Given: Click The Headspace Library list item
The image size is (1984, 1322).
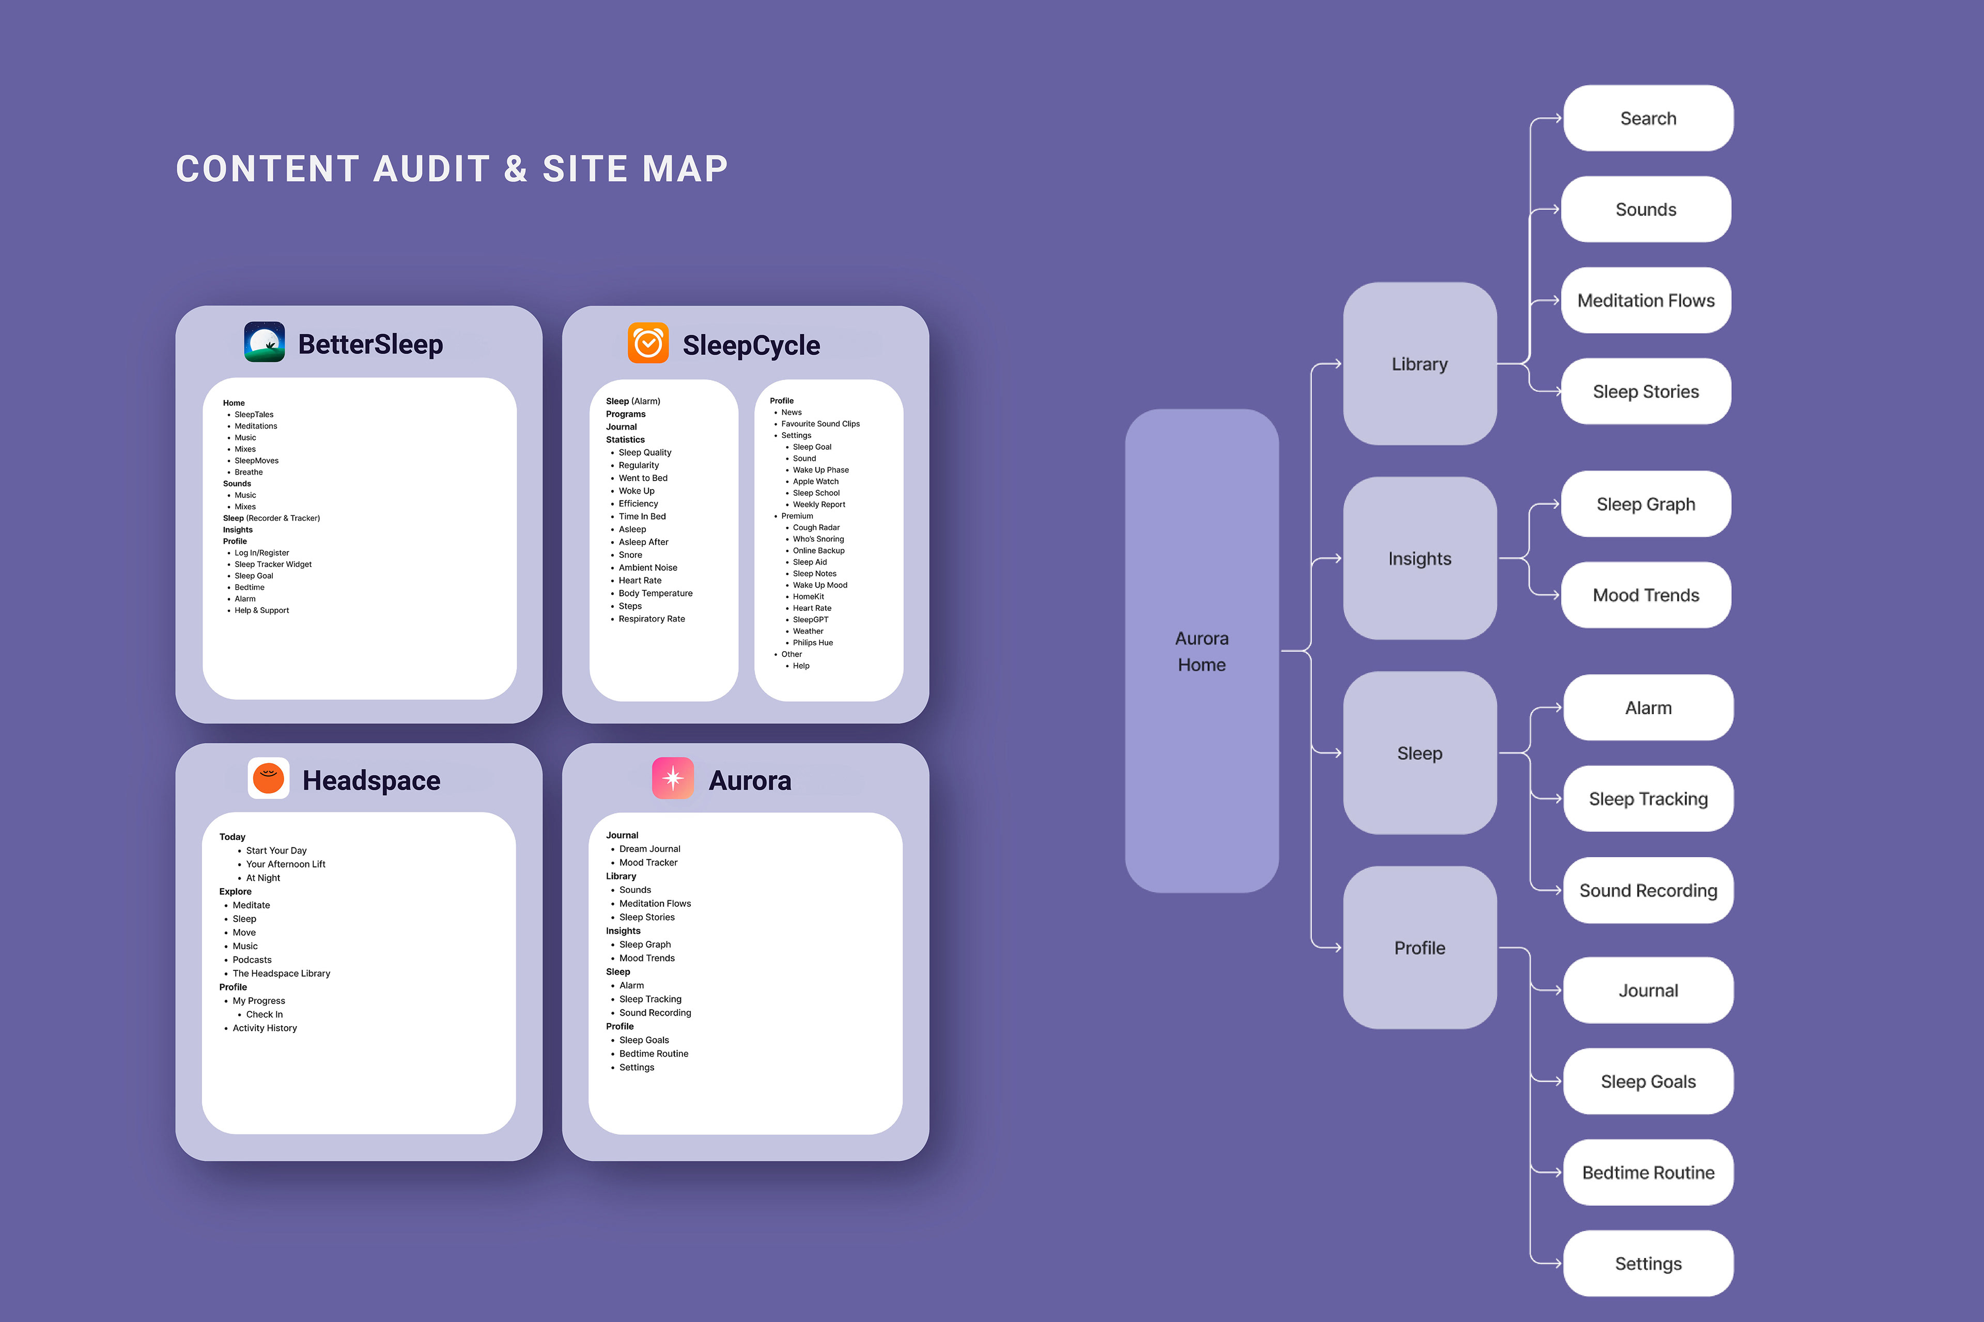Looking at the screenshot, I should tap(281, 974).
